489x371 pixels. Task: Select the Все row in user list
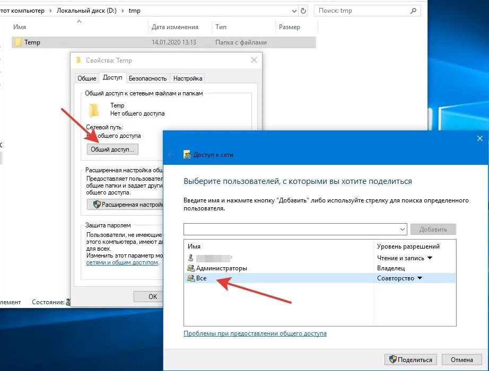tap(320, 278)
